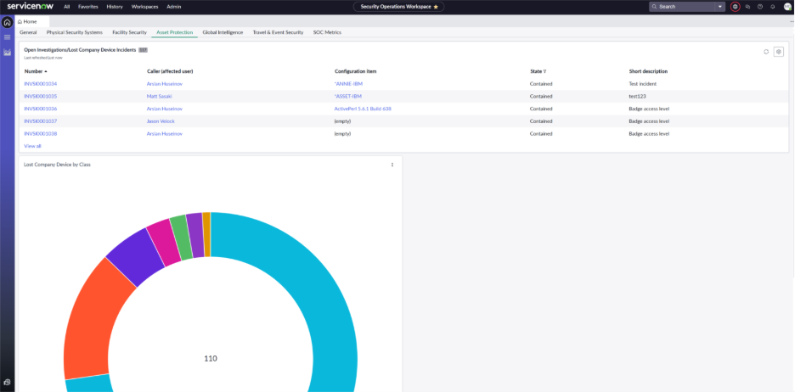Screen dimensions: 795x392
Task: Click the Security Operations Workspace title pill
Action: point(398,7)
